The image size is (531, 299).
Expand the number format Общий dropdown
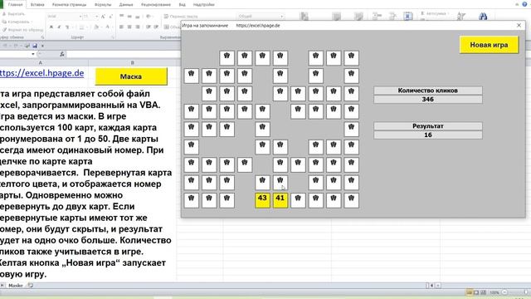pos(281,17)
